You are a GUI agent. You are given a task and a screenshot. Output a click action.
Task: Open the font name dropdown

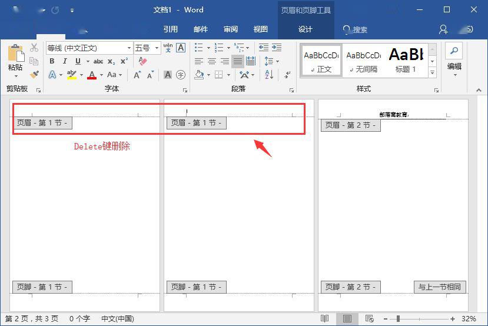point(129,48)
